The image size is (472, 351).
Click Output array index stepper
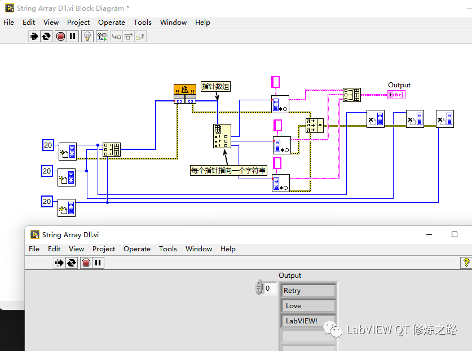pyautogui.click(x=259, y=288)
